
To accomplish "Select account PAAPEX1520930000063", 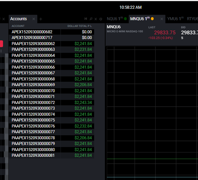I will [x=33, y=49].
